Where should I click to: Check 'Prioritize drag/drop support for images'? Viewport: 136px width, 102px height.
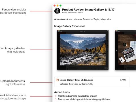click(56, 96)
